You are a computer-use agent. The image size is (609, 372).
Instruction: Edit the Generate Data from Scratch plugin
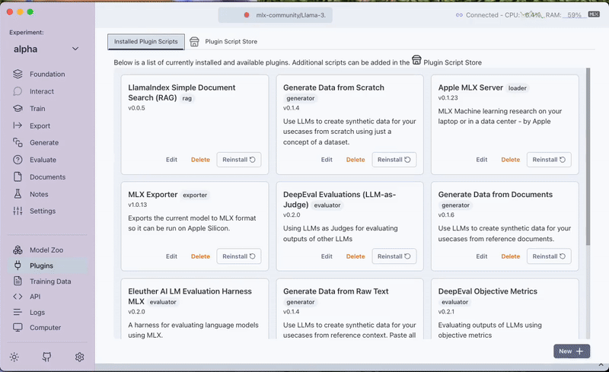coord(327,160)
